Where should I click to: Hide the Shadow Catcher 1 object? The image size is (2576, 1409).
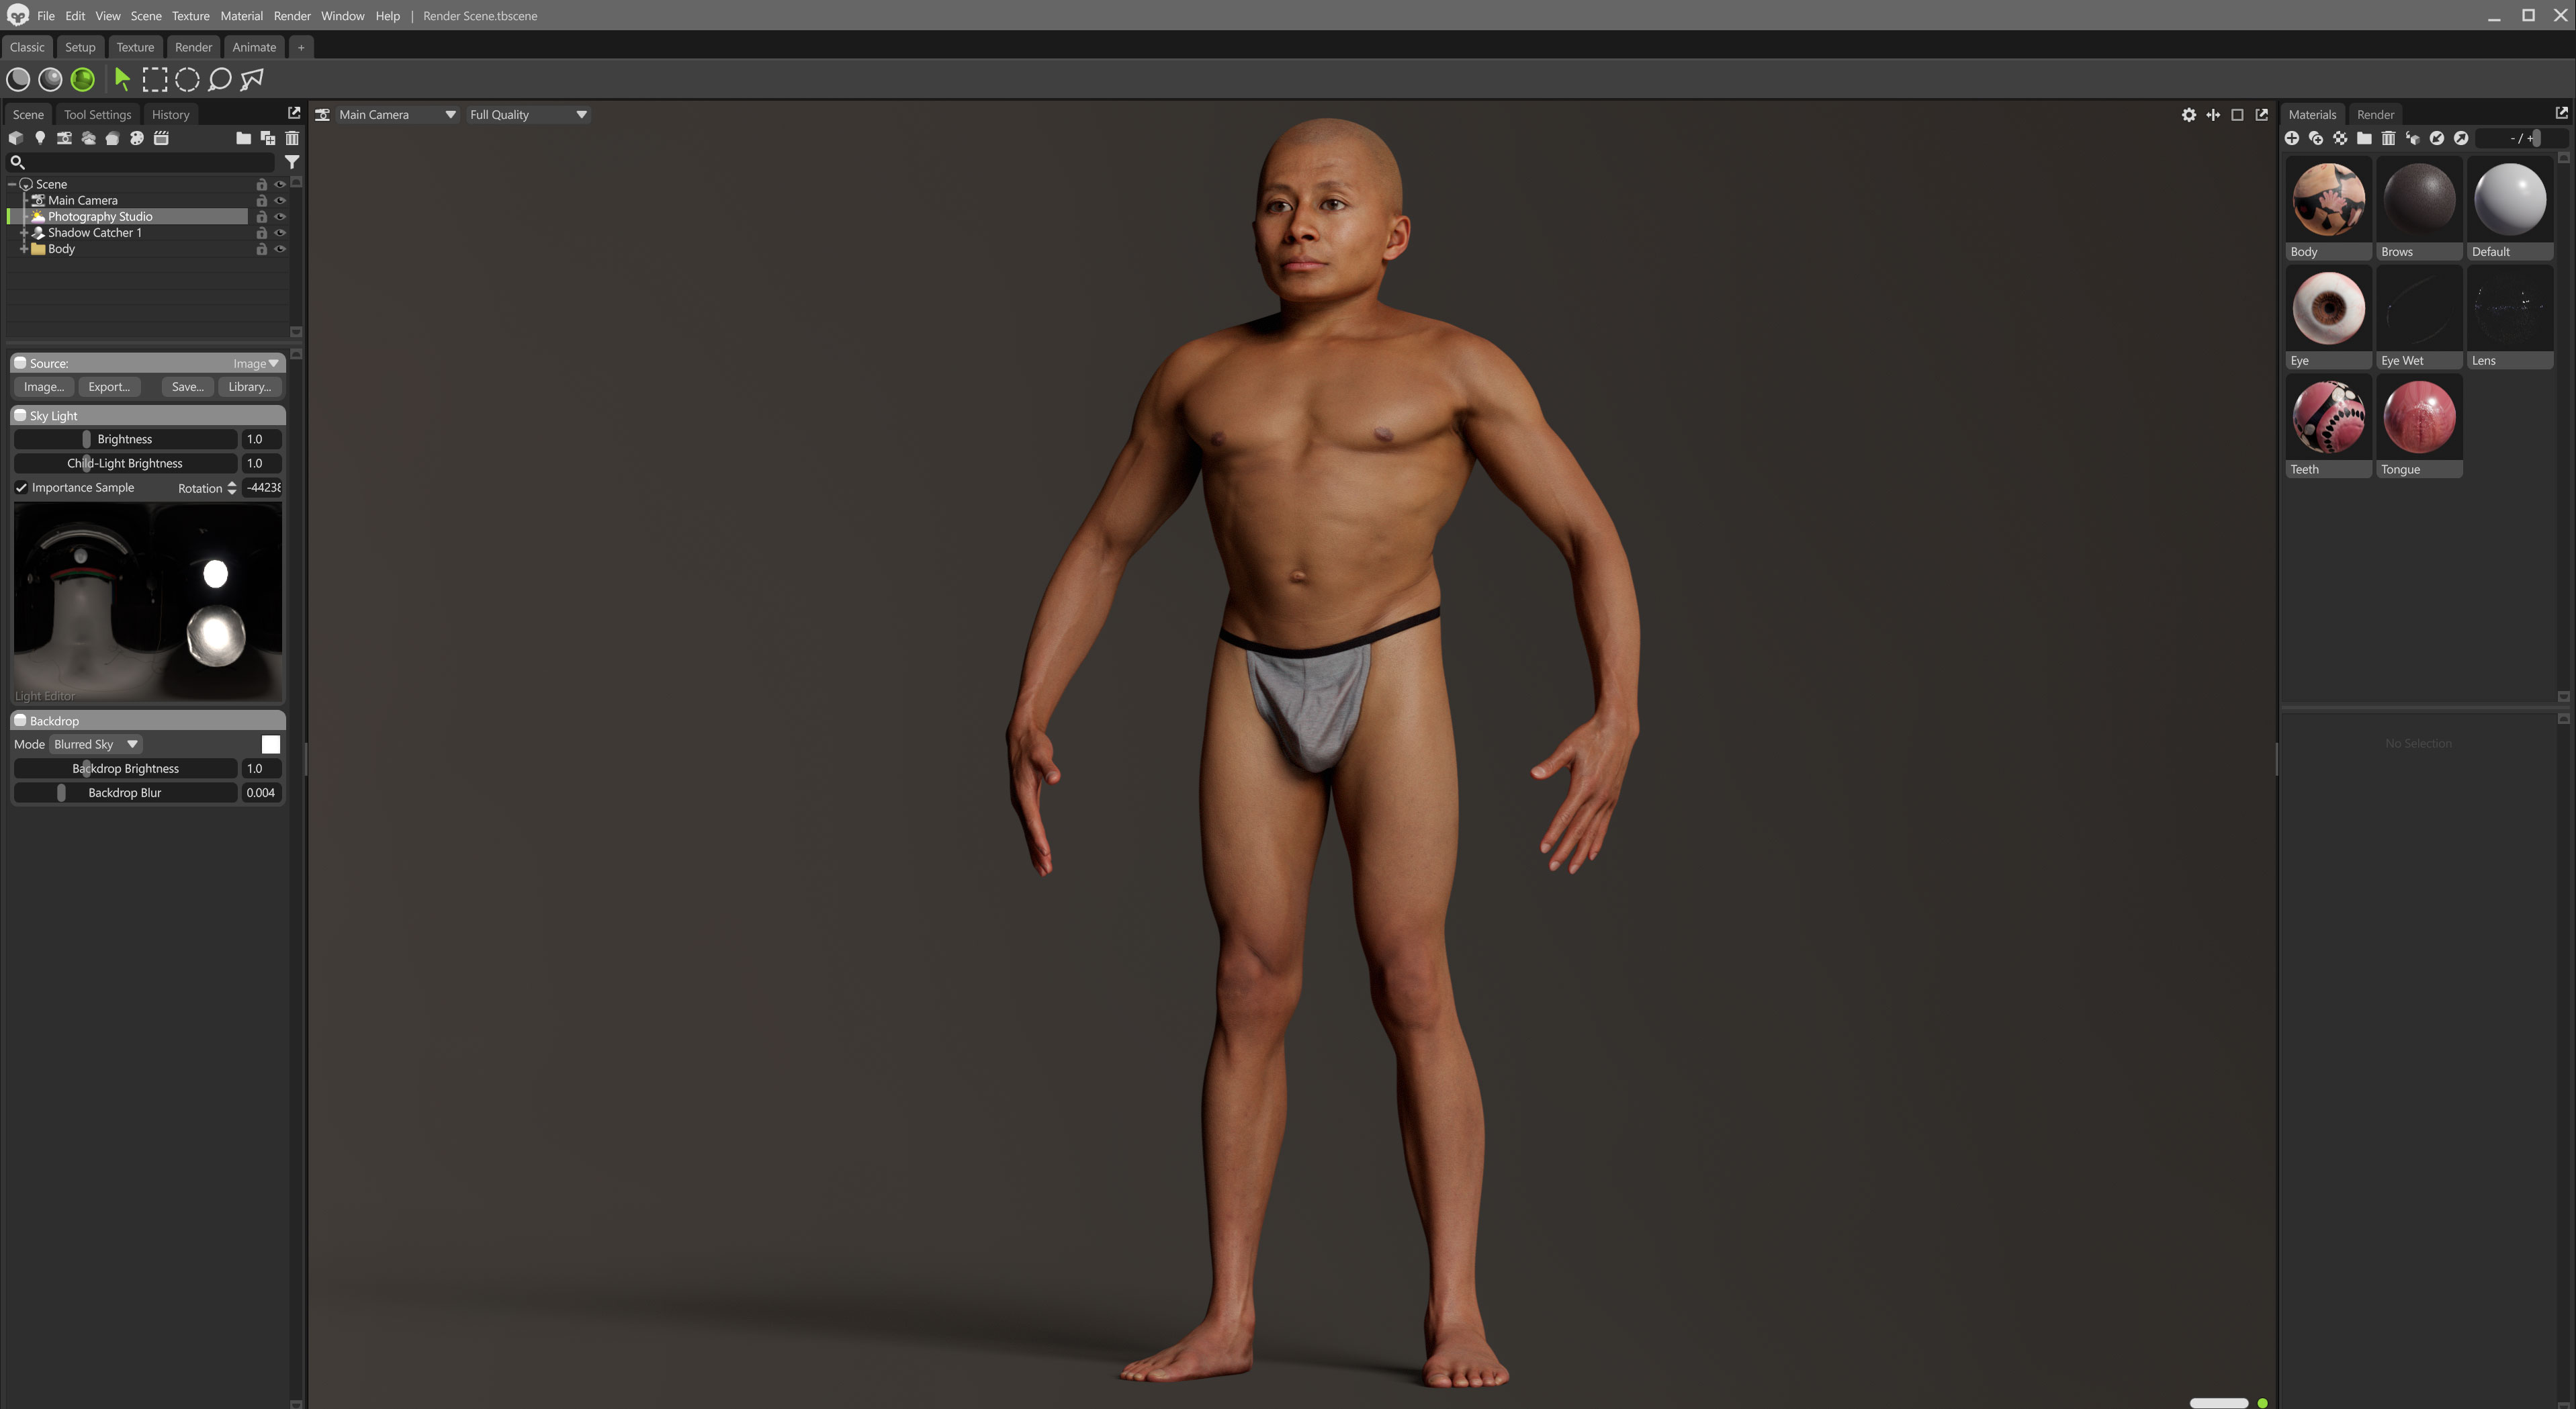tap(280, 233)
